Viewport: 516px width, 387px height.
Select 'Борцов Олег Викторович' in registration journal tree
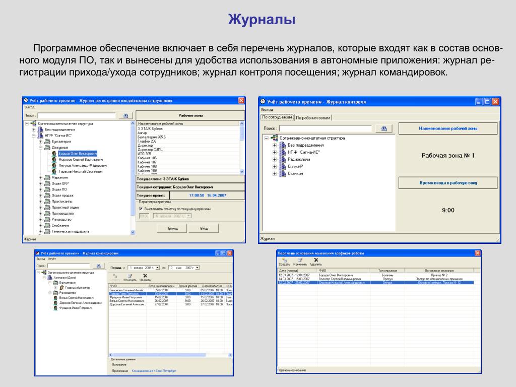coord(78,153)
